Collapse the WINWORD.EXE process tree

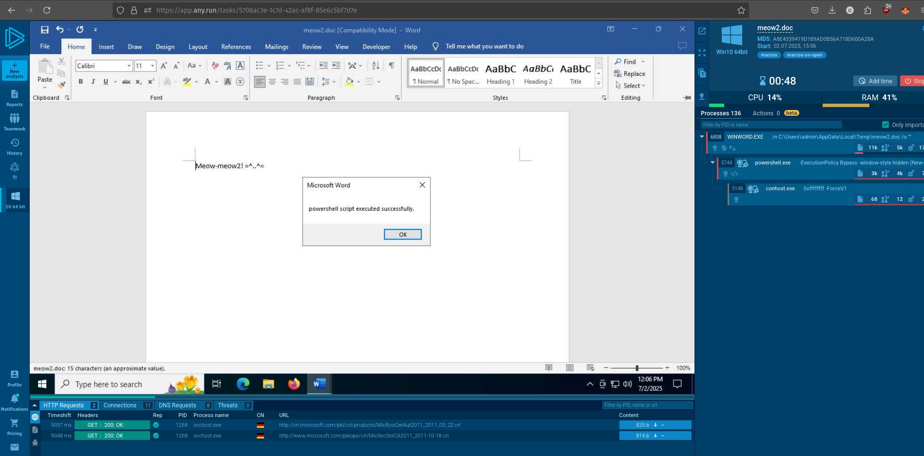702,137
